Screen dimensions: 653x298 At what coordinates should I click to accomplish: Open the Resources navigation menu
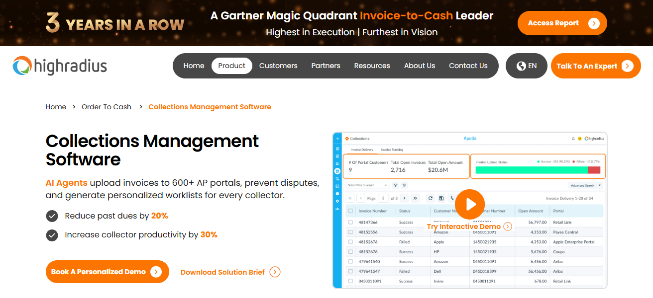[x=372, y=66]
